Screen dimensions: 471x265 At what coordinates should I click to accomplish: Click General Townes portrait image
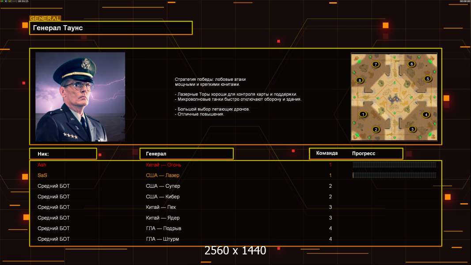click(x=80, y=97)
